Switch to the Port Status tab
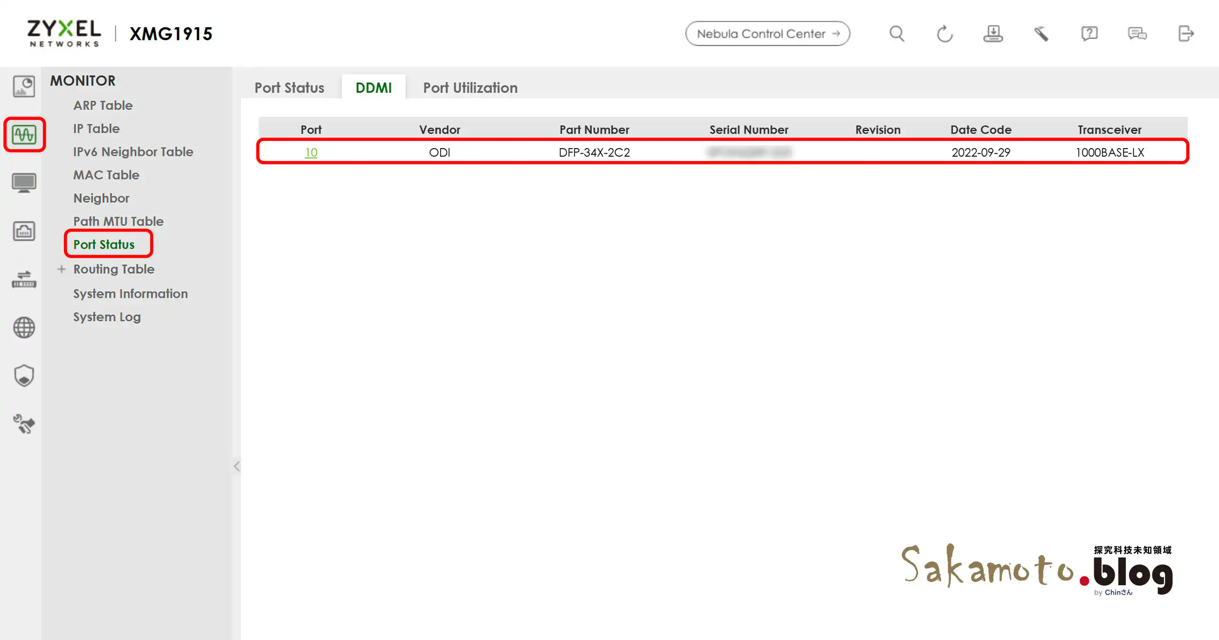 289,88
